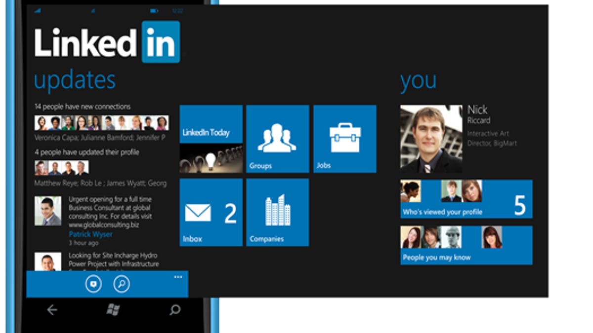Viewport: 593px width, 333px height.
Task: Tap the circled search icon in app bar
Action: pos(121,284)
